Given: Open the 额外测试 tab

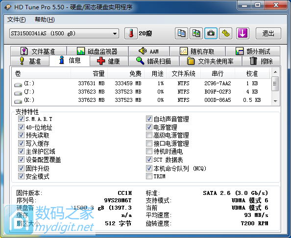Looking at the screenshot, I should 253,51.
